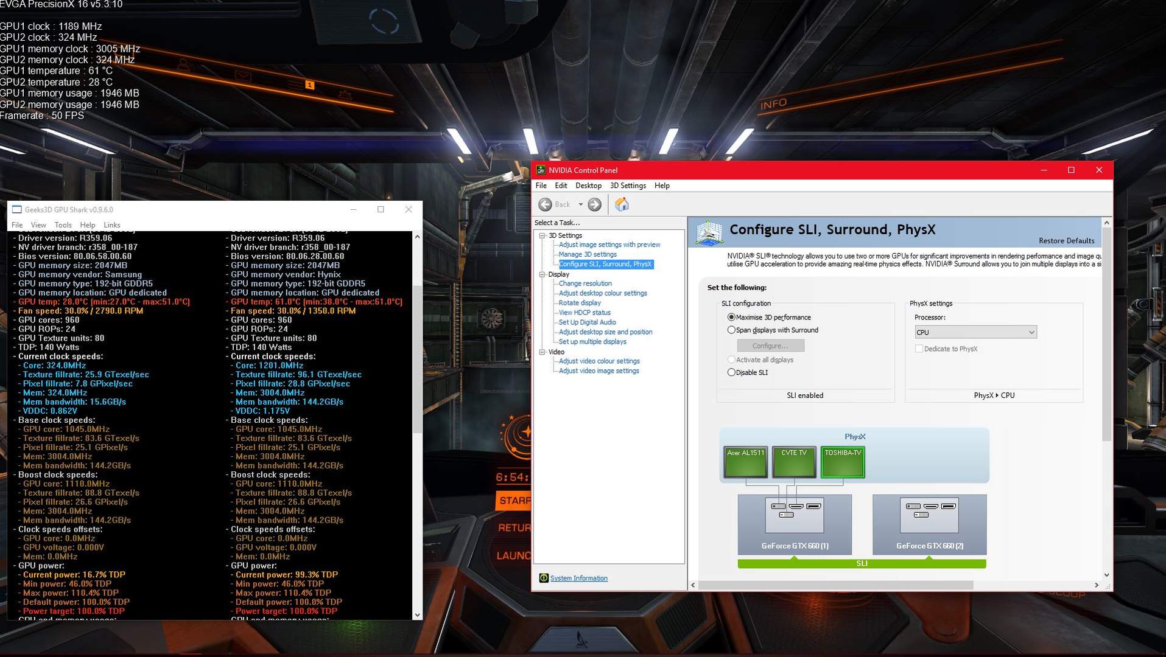This screenshot has height=657, width=1166.
Task: Open Rotate display task
Action: [x=580, y=303]
